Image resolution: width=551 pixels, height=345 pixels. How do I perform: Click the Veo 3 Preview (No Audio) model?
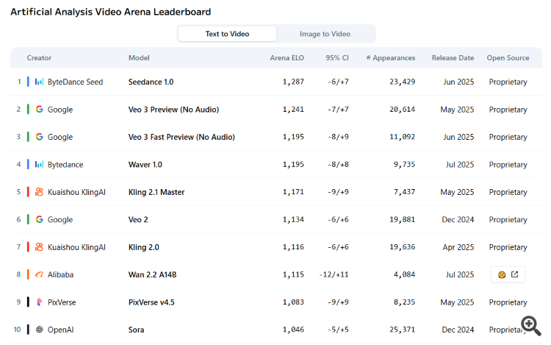click(173, 110)
